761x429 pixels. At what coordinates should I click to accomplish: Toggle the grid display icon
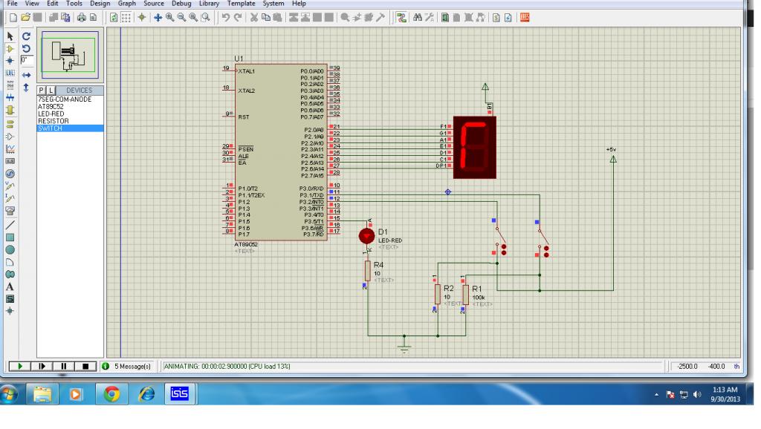[127, 17]
